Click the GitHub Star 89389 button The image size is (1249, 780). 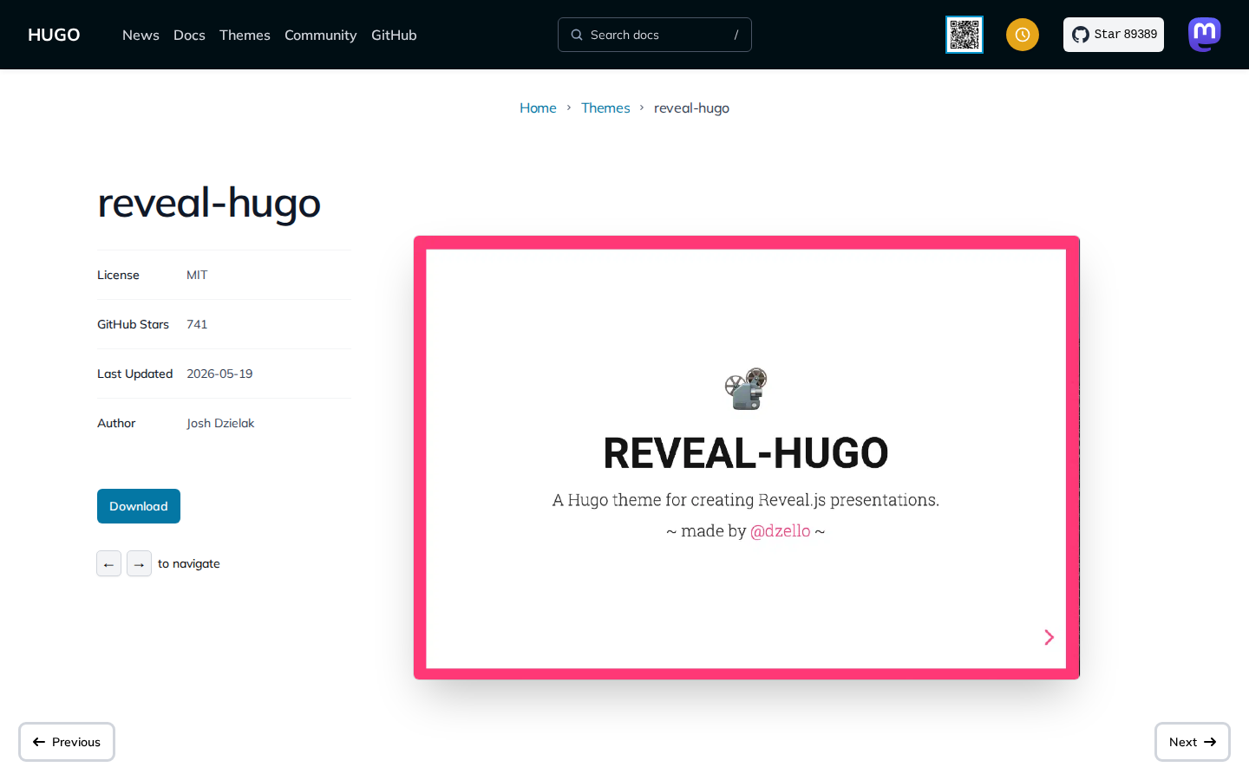click(1114, 35)
